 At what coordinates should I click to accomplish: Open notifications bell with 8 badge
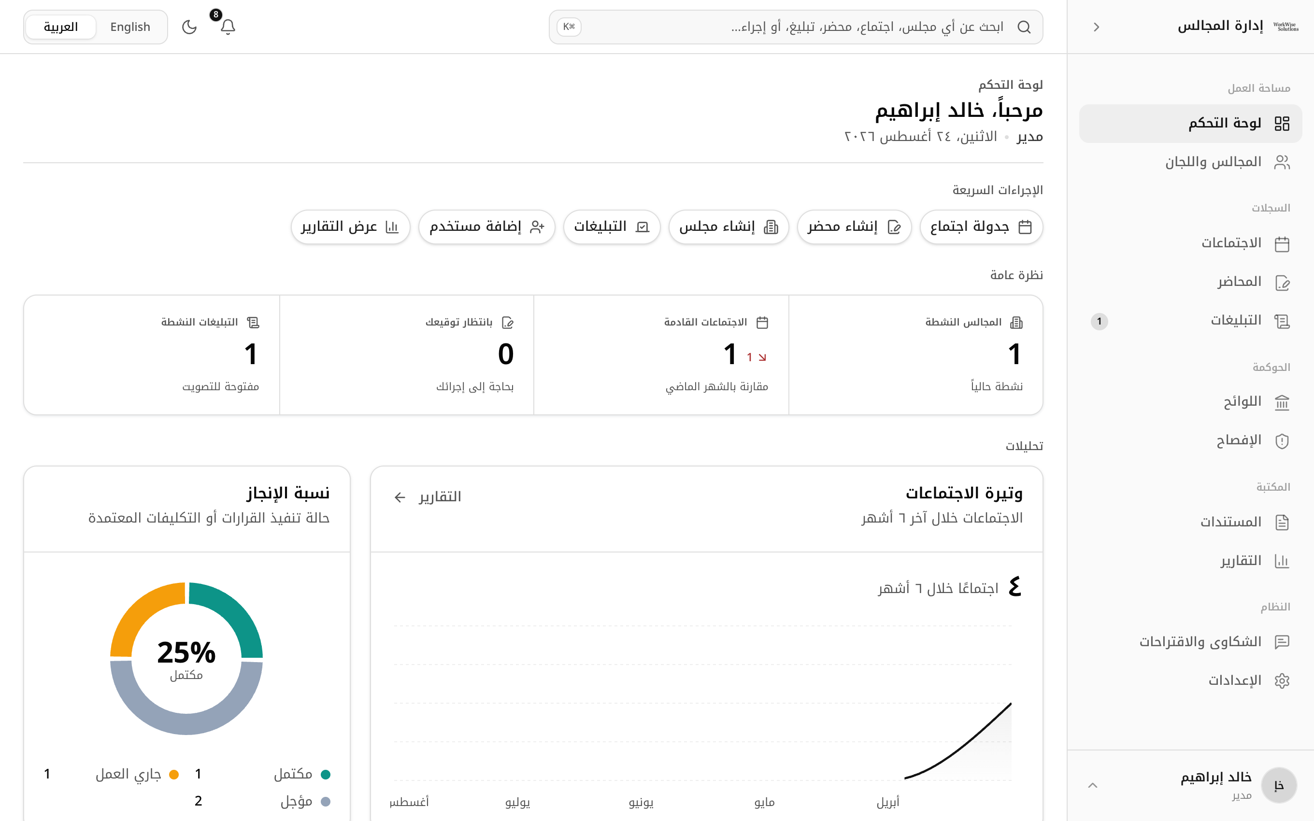[228, 27]
